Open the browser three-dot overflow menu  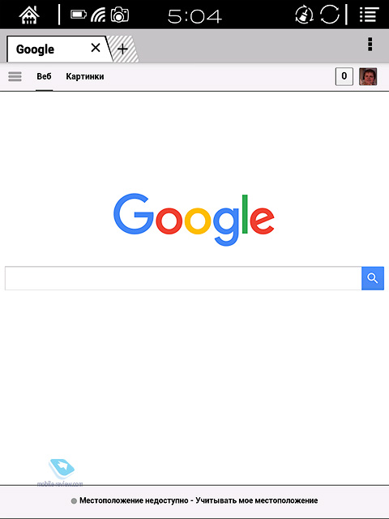pyautogui.click(x=370, y=45)
